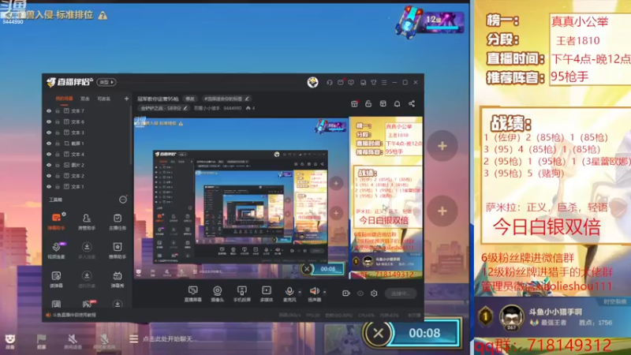This screenshot has width=631, height=355.
Task: Open the 视频连麦 video co-stream tool
Action: point(56,250)
